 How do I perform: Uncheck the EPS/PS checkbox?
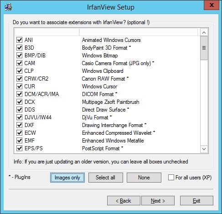(19, 148)
